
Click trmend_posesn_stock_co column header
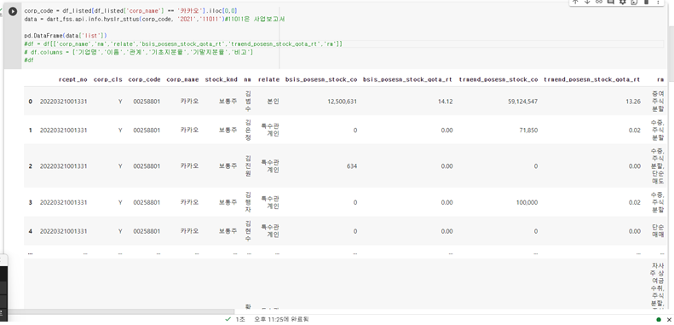point(498,79)
